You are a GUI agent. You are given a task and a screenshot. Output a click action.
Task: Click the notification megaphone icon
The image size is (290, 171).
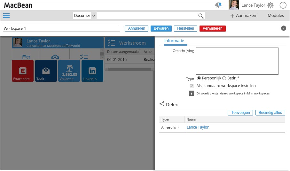click(x=218, y=5)
